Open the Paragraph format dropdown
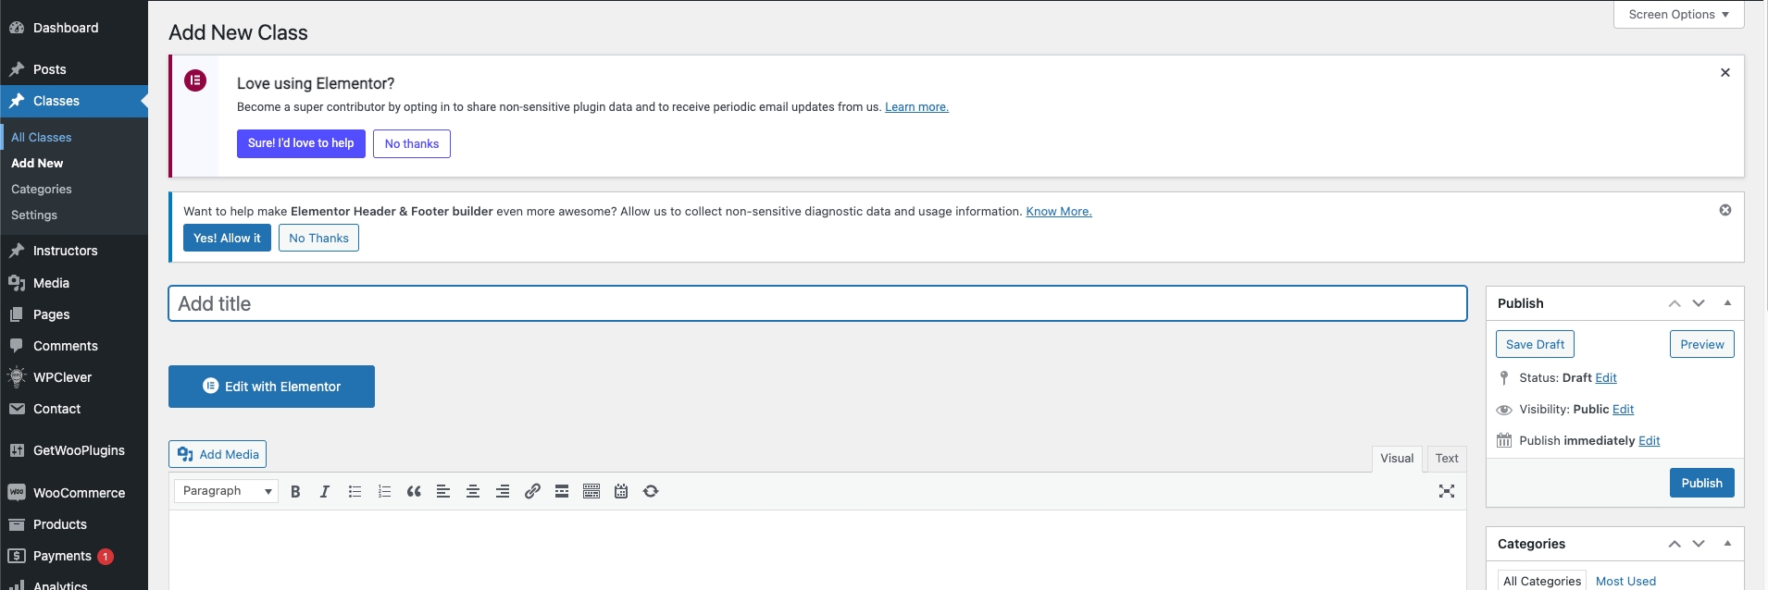The height and width of the screenshot is (590, 1768). [227, 491]
